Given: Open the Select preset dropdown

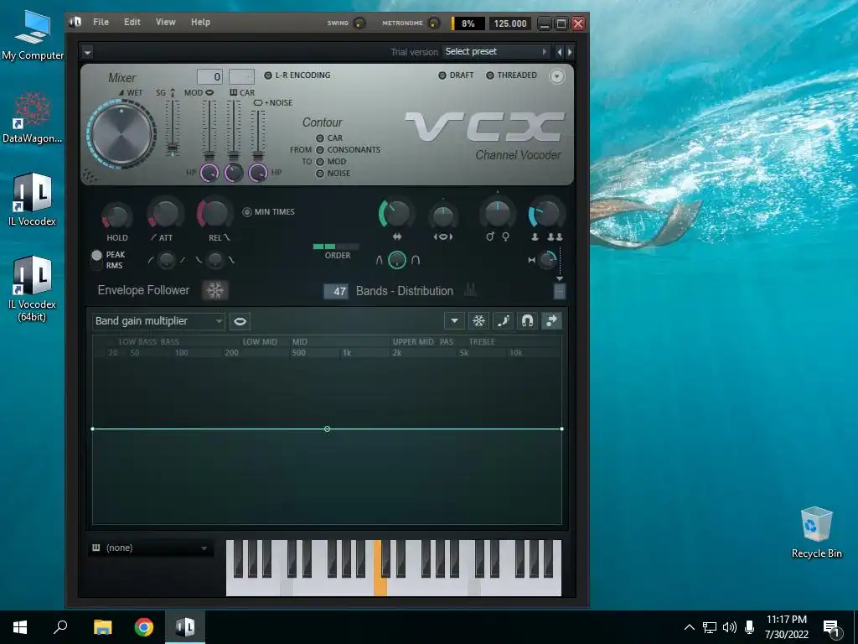Looking at the screenshot, I should coord(496,51).
